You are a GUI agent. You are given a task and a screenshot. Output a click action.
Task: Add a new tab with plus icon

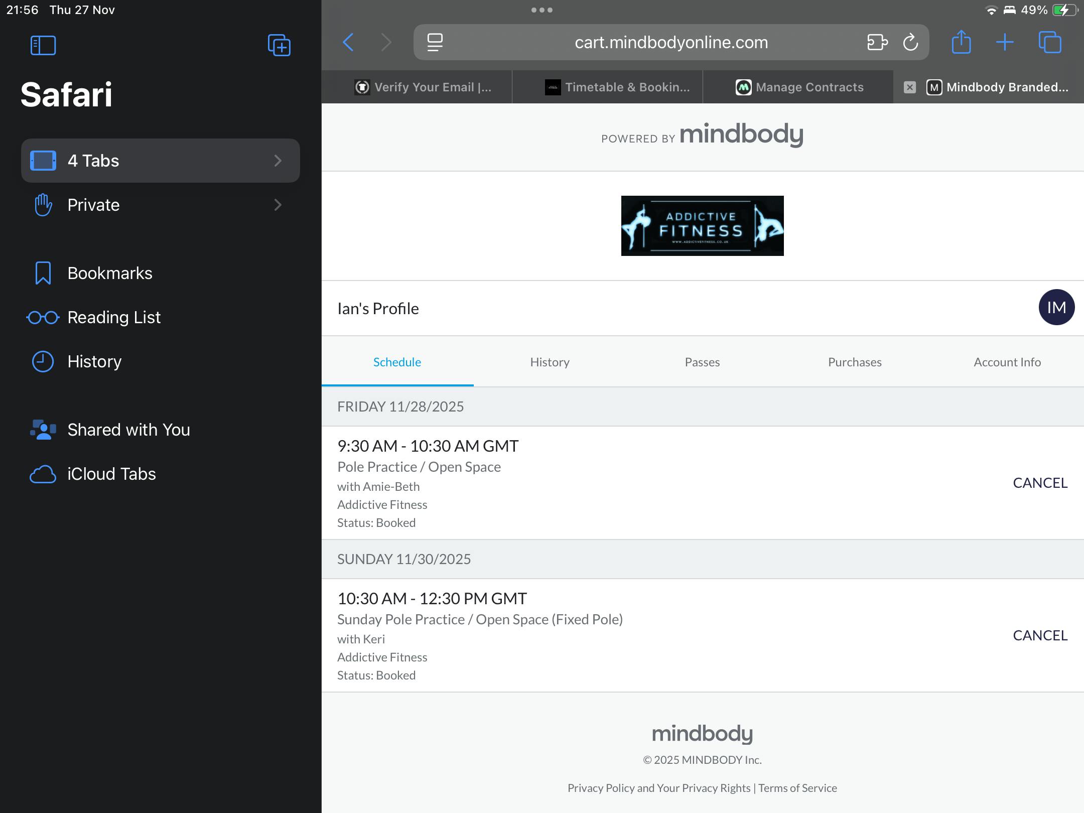(1005, 43)
